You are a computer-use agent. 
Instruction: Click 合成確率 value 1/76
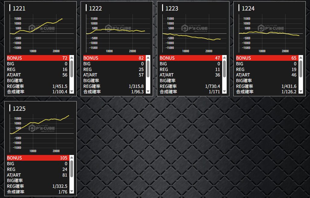point(63,192)
